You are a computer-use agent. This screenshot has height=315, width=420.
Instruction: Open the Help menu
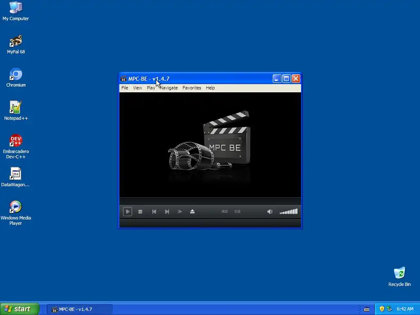click(x=210, y=88)
